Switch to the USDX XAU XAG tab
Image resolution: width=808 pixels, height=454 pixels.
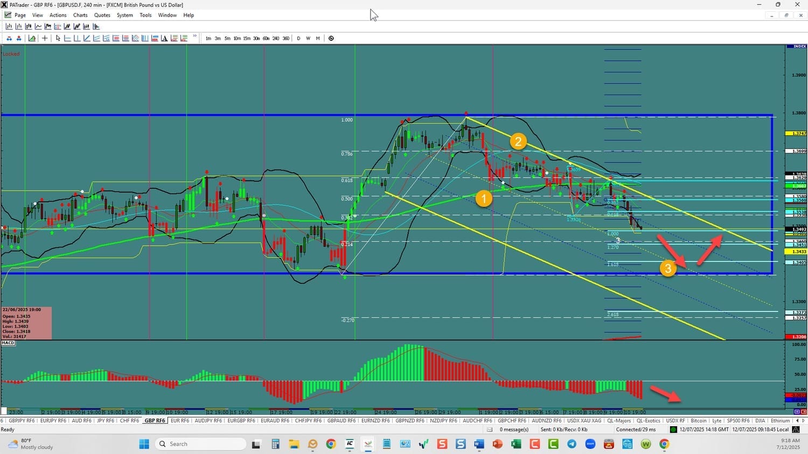point(584,421)
